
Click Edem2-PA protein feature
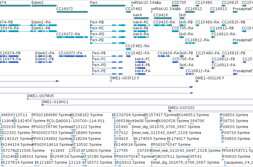click(x=44, y=56)
